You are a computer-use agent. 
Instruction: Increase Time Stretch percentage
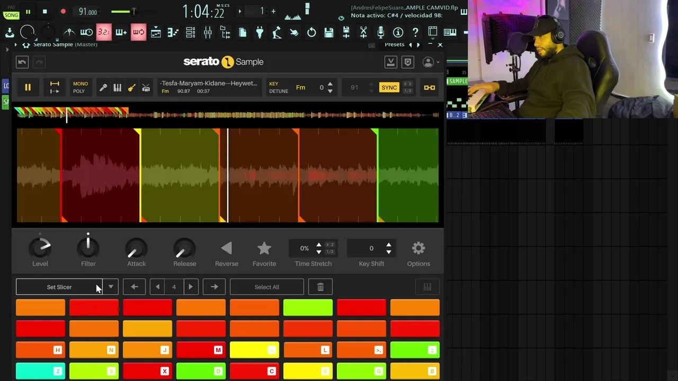coord(318,245)
